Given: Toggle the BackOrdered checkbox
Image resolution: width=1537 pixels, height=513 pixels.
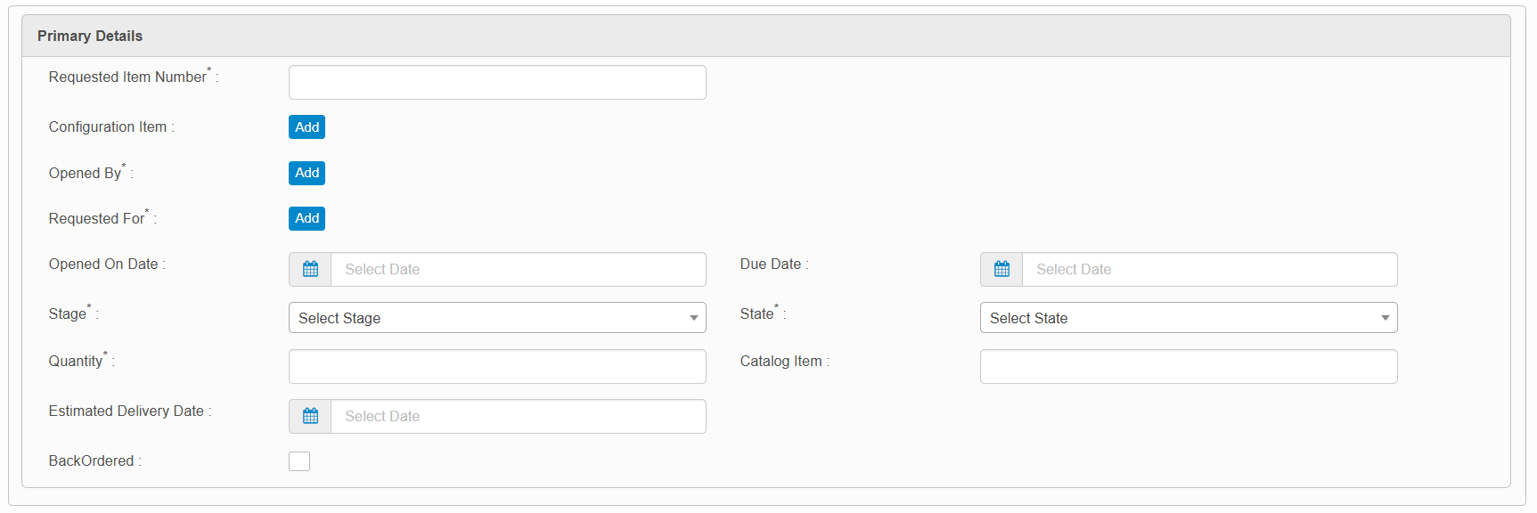Looking at the screenshot, I should pyautogui.click(x=299, y=461).
